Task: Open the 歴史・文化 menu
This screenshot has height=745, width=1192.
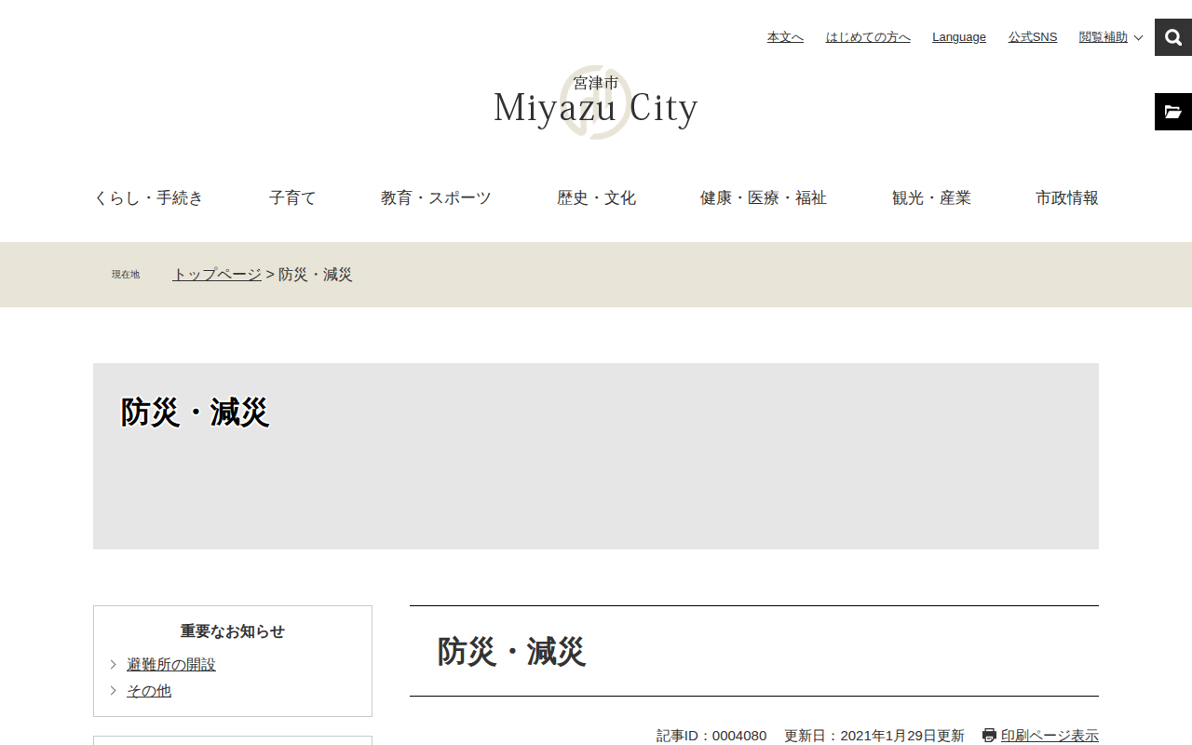Action: click(596, 197)
